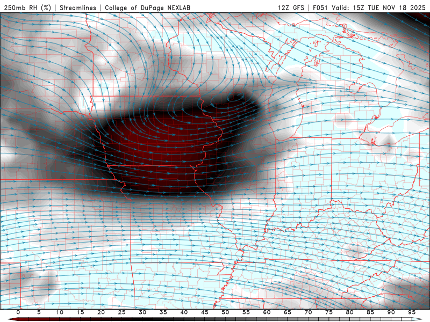The width and height of the screenshot is (430, 322).
Task: Click the '50' tick label on colorbar
Action: coord(225,312)
